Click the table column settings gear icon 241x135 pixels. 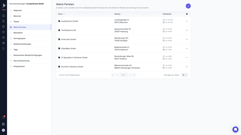pyautogui.click(x=187, y=14)
